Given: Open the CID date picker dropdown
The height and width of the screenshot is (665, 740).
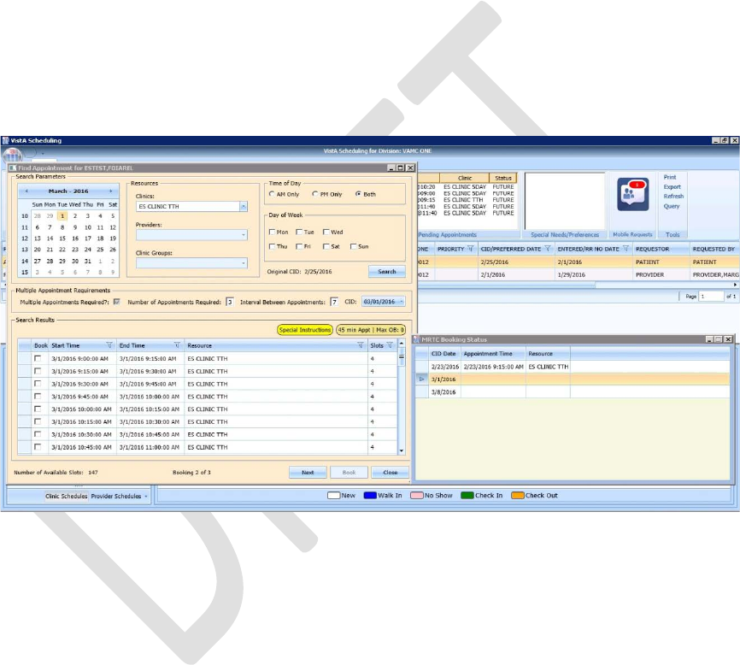Looking at the screenshot, I should coord(401,302).
